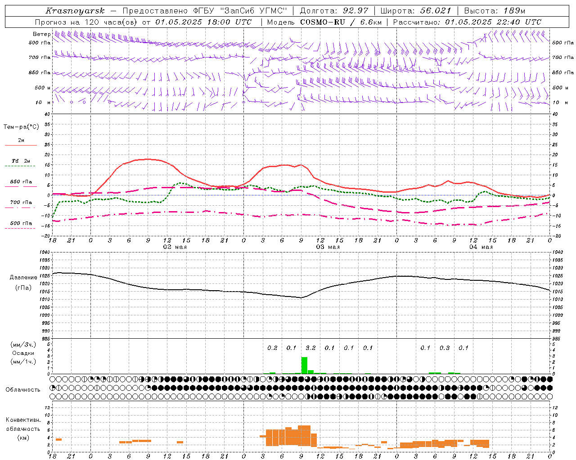Screen dimensions: 576x460
Task: Click the solid red 2м legend line
Action: point(21,145)
